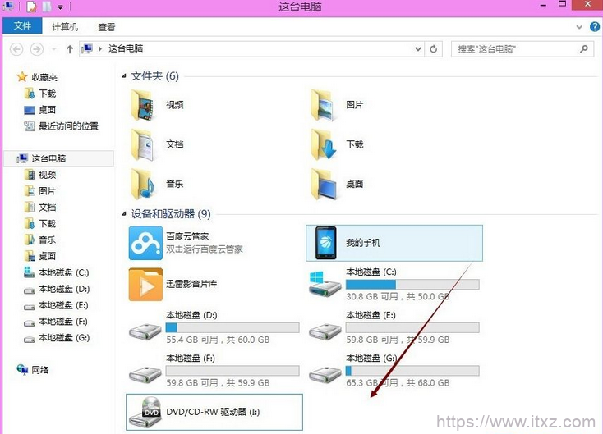Open the help question mark button
Screen dimensions: 603x434
595,27
